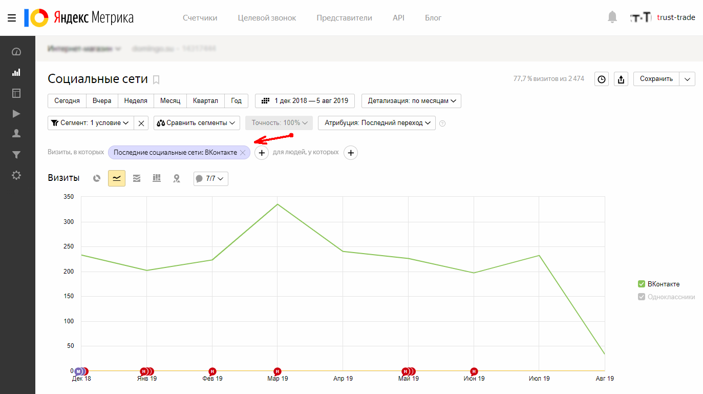Go to Счетчики in top navigation

coord(200,18)
